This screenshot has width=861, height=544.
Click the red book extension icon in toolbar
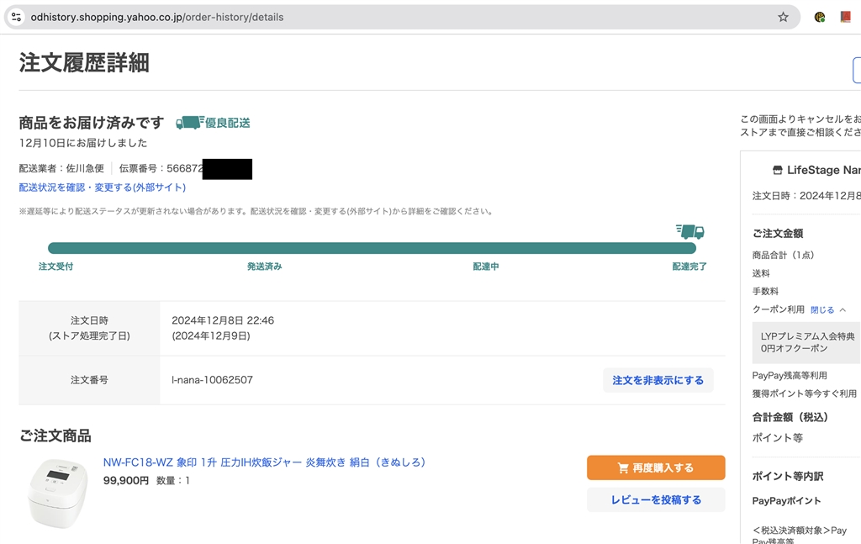847,16
